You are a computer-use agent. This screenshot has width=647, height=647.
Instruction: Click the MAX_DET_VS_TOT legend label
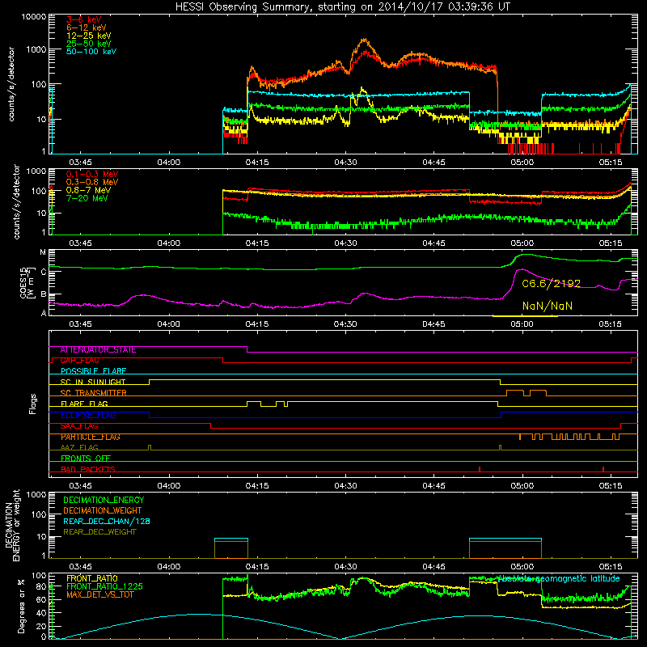point(100,594)
